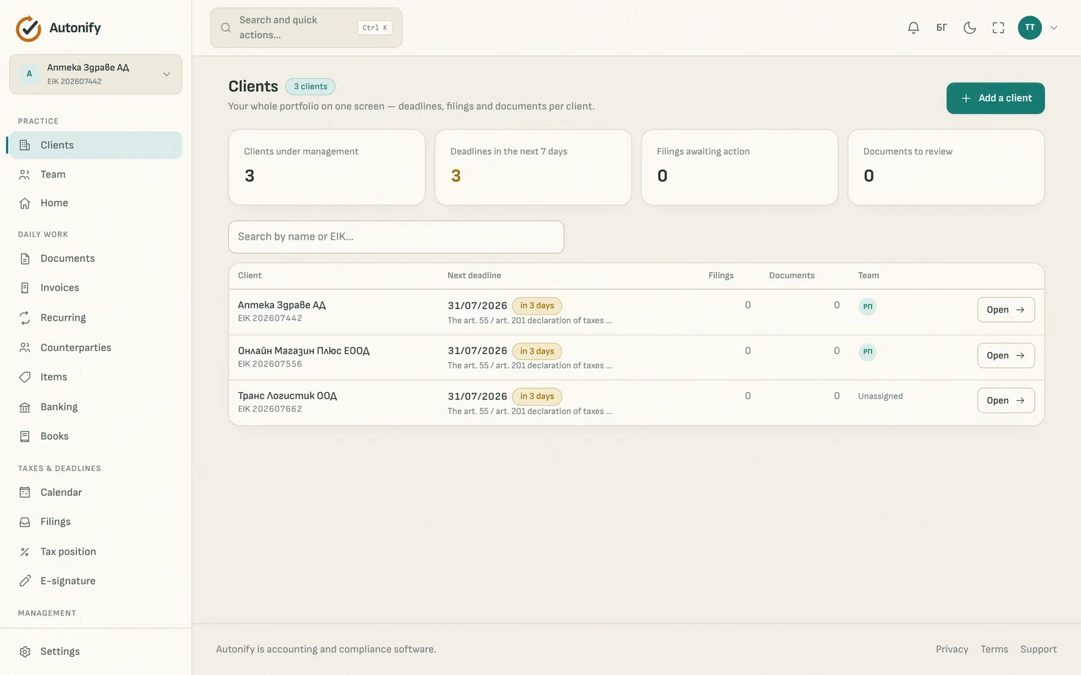
Task: Focus the Search by name or EIK field
Action: [396, 237]
